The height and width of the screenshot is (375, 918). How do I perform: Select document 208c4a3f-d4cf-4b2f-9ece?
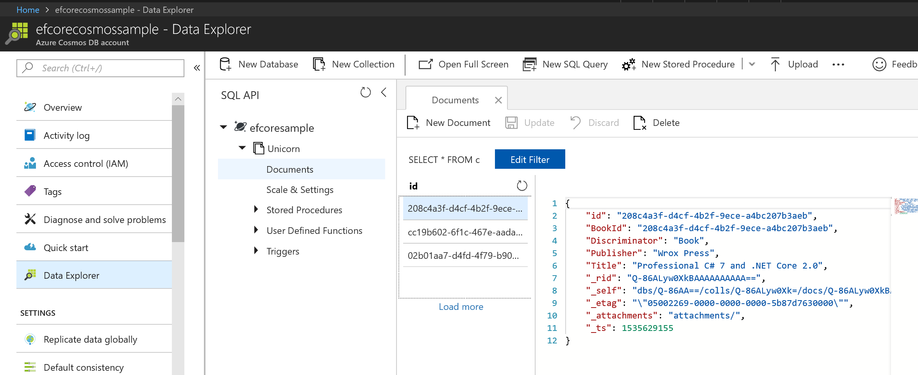point(465,208)
